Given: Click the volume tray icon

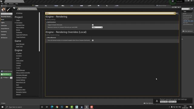Looking at the screenshot, I should (177, 107).
